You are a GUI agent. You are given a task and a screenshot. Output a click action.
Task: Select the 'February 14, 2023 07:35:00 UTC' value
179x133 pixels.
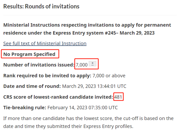pyautogui.click(x=82, y=108)
